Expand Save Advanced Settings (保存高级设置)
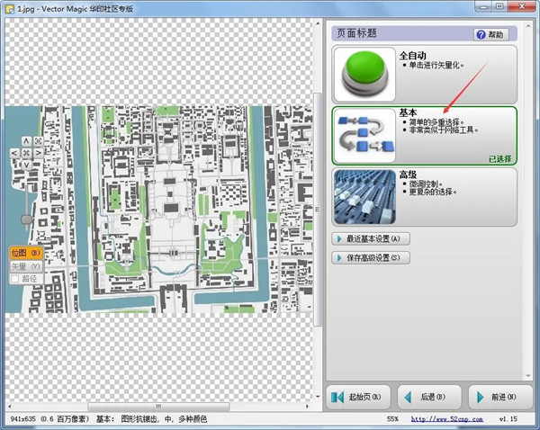This screenshot has height=430, width=540. pyautogui.click(x=371, y=257)
